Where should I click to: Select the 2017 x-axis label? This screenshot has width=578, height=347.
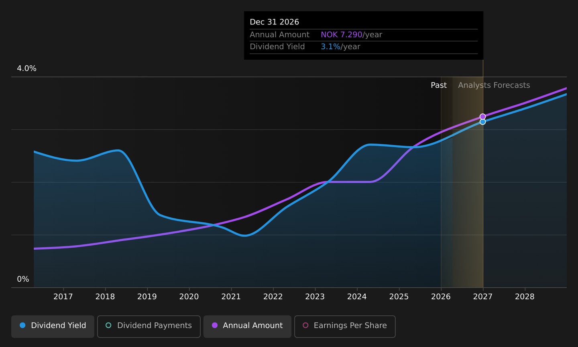click(63, 297)
